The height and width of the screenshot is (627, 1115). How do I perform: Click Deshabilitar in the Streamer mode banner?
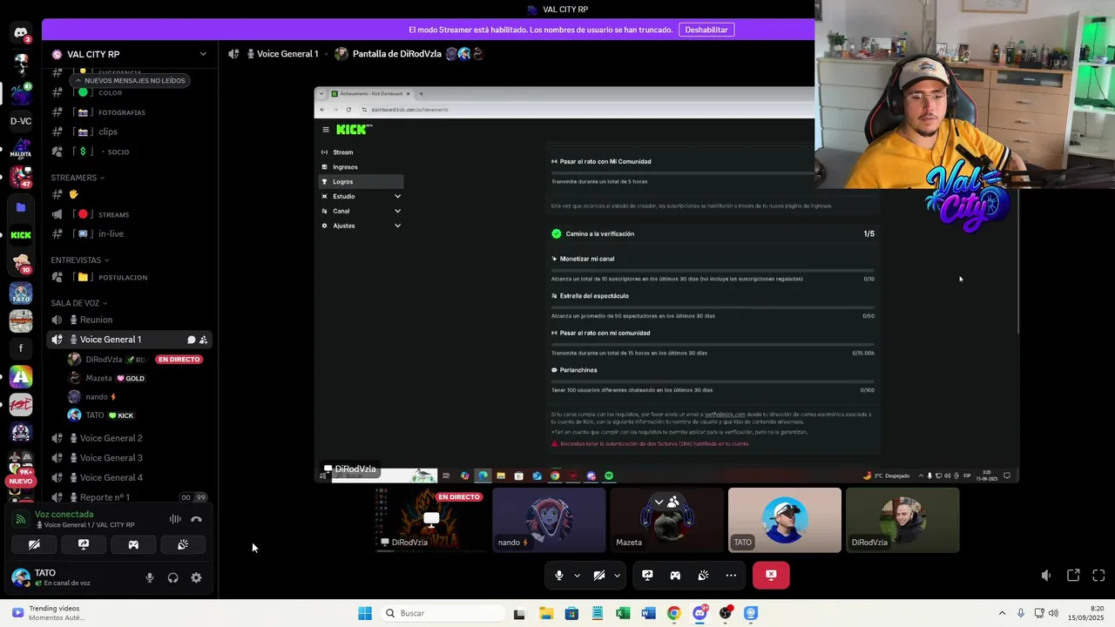point(706,30)
